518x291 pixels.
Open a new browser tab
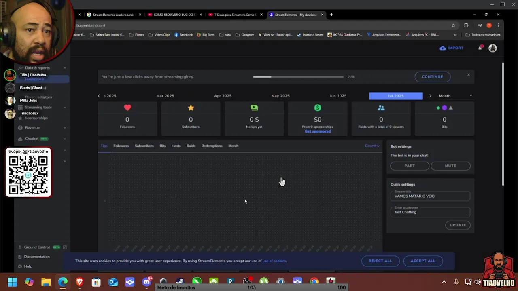coord(331,15)
